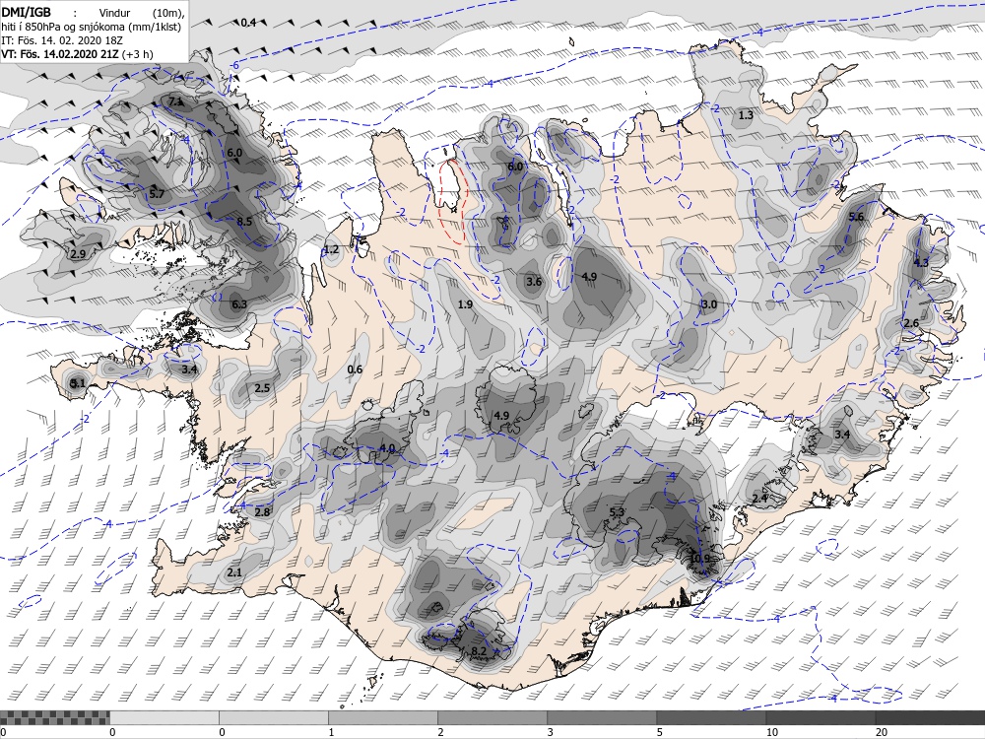This screenshot has width=985, height=739.
Task: Click the 8.5 snowfall value in the Westfjords
Action: coord(244,221)
